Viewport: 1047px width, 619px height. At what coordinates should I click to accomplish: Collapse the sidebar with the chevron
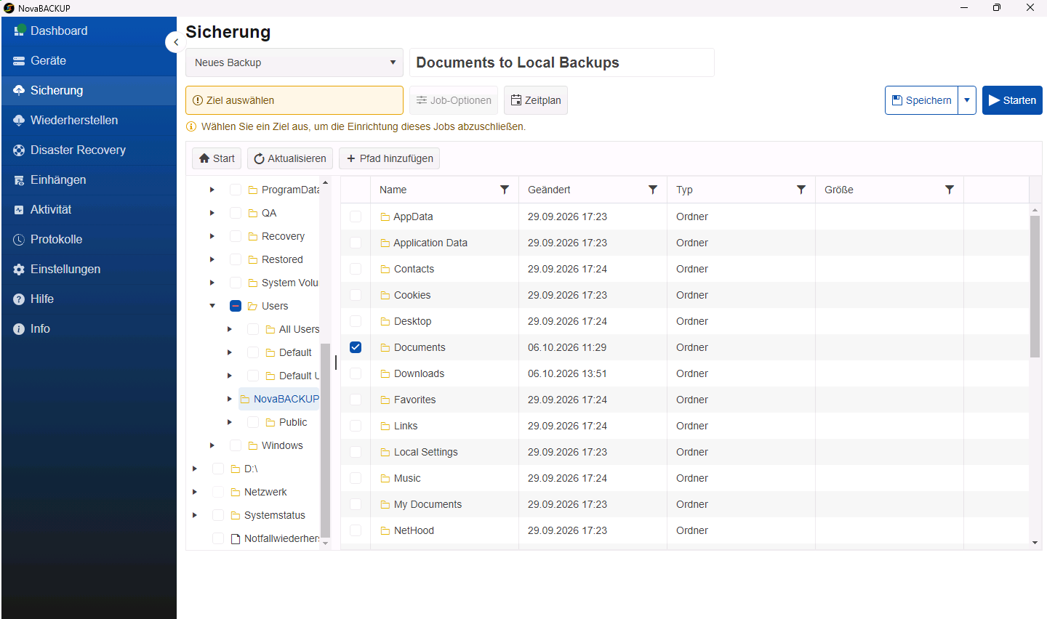175,42
